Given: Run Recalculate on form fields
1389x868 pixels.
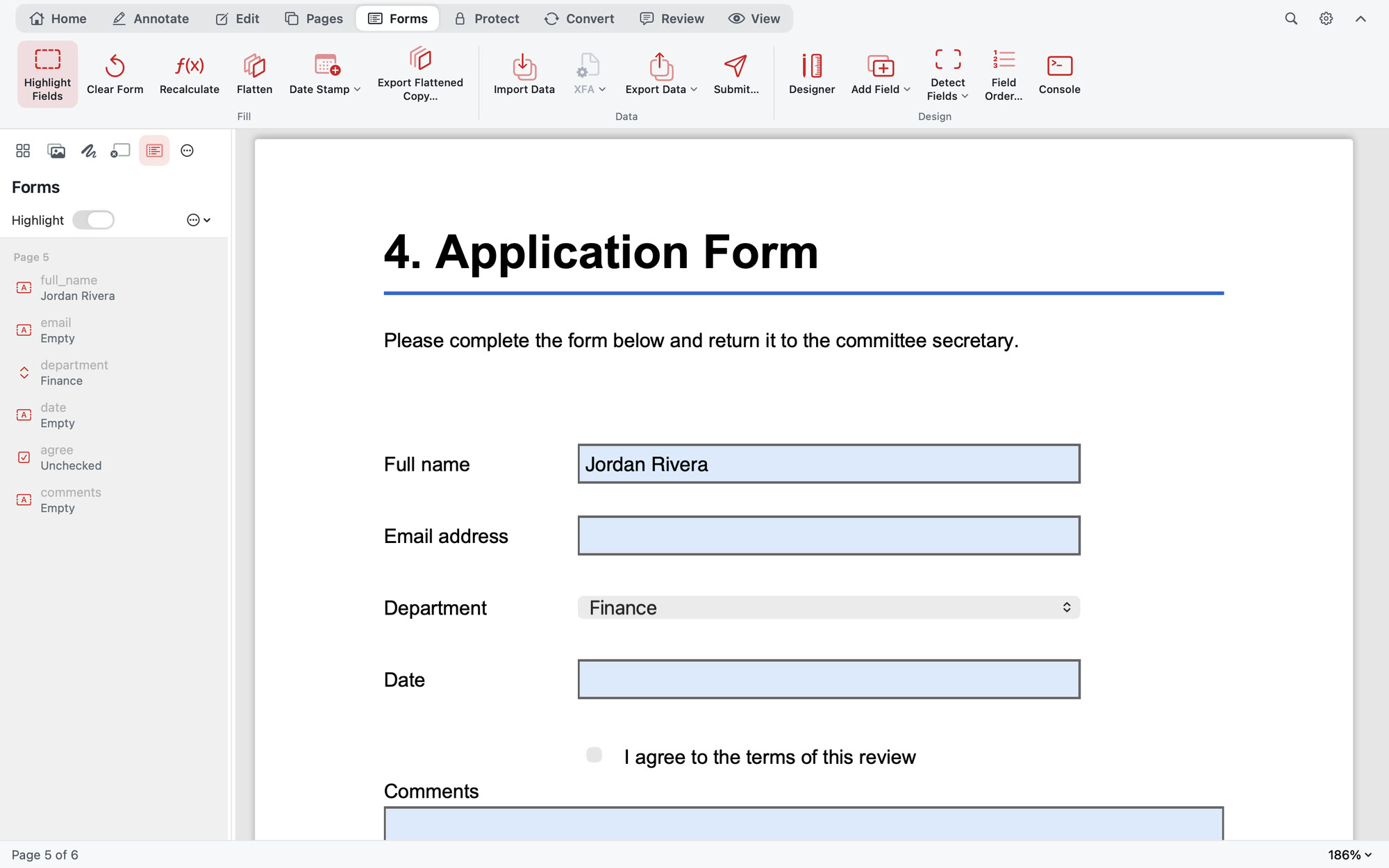Looking at the screenshot, I should pos(189,74).
